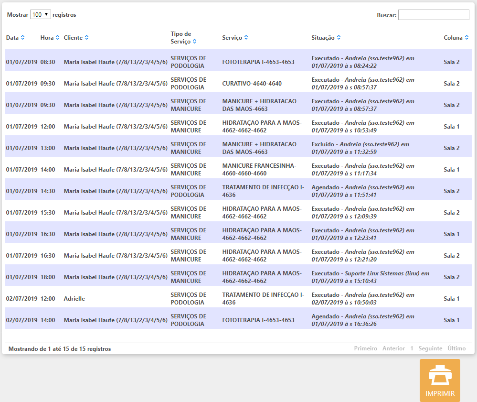This screenshot has height=402, width=477.
Task: Click Executado status at 08:24:22
Action: (x=362, y=62)
